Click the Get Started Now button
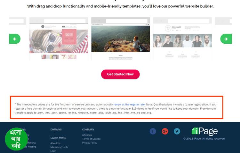The height and width of the screenshot is (153, 240). coord(120,74)
